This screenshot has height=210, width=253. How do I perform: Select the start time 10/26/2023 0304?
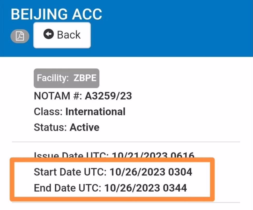tap(151, 172)
